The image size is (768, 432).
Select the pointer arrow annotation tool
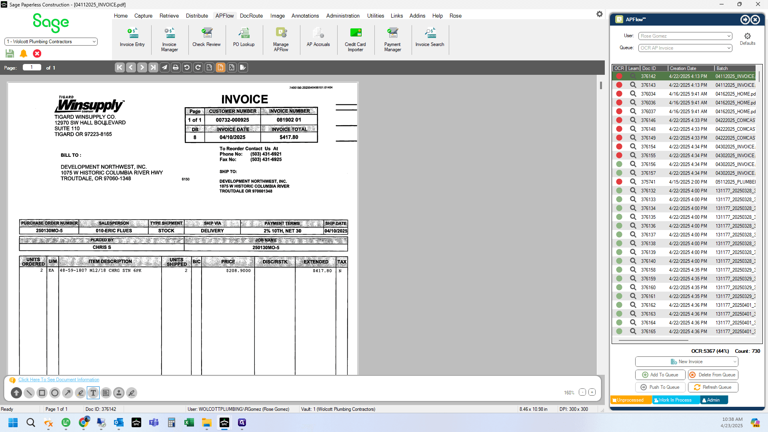coord(16,393)
